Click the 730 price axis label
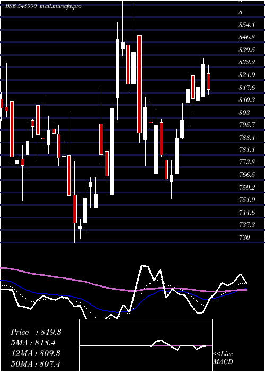 coord(244,237)
